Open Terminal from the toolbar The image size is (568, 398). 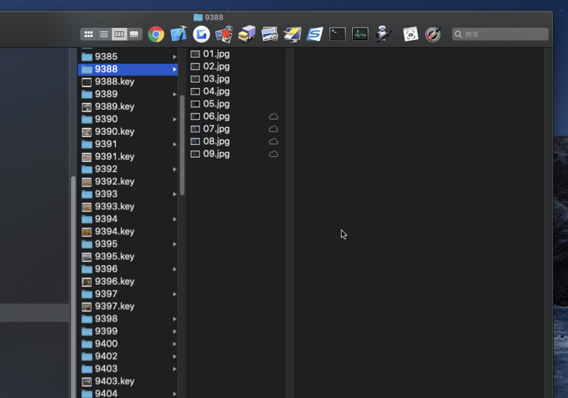pos(337,34)
